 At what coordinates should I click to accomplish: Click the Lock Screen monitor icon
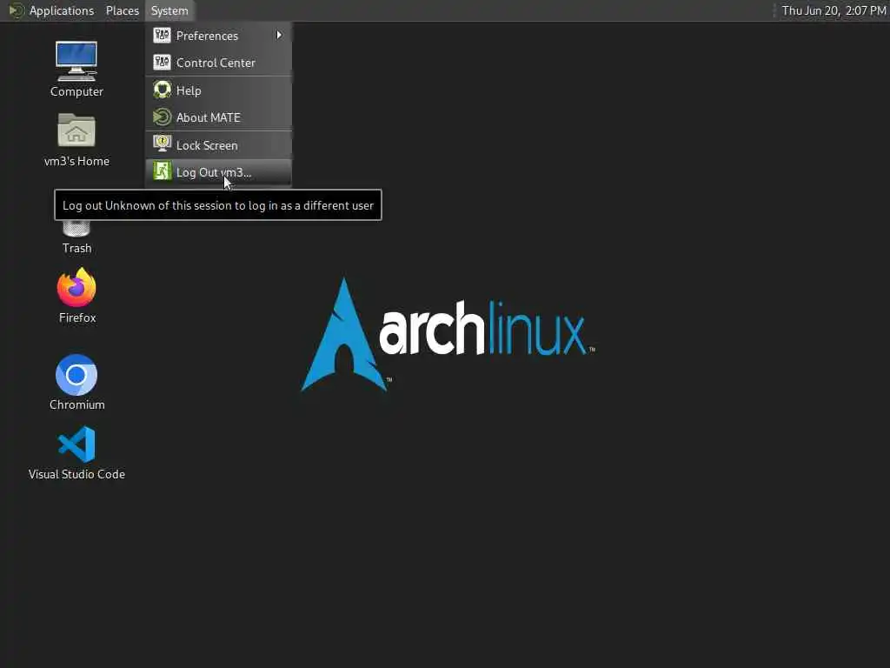(162, 144)
